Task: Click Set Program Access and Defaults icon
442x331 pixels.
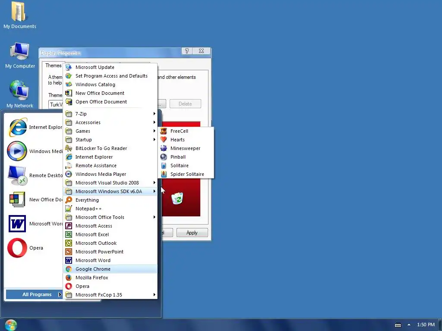Action: coord(69,76)
